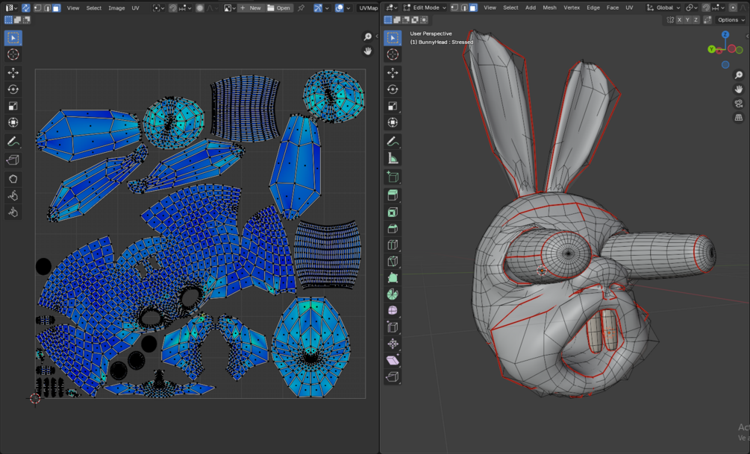Activate the UV Pinch sculpt tool
Image resolution: width=750 pixels, height=454 pixels.
13,212
